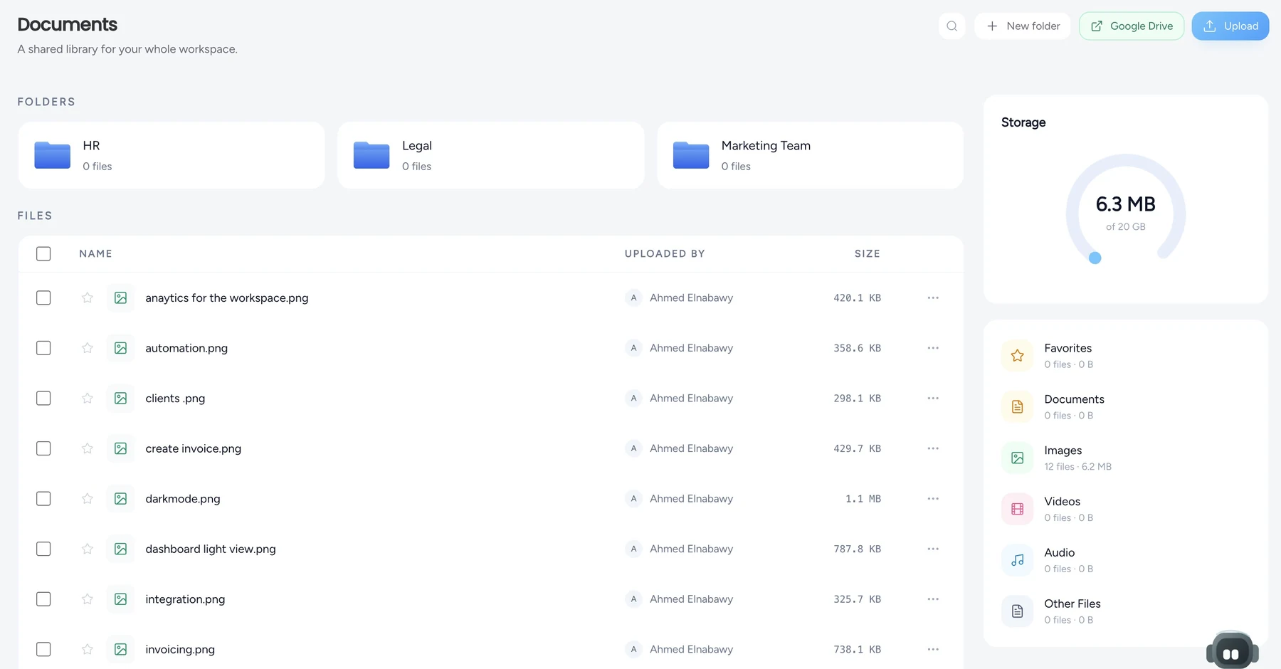Image resolution: width=1281 pixels, height=669 pixels.
Task: Select checkbox for dashboard light view.png
Action: (43, 549)
